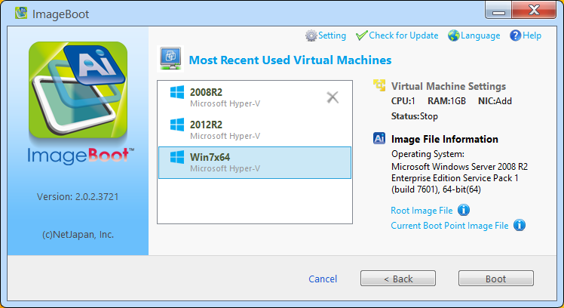Click the ImageBoot title bar icon
This screenshot has height=308, width=564.
[x=21, y=14]
